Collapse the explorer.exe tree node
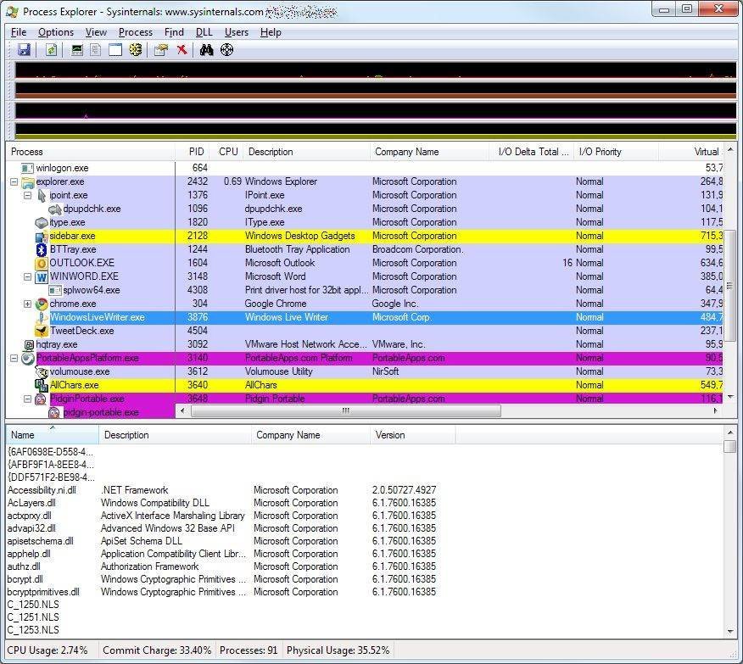Viewport: 743px width, 664px height. pyautogui.click(x=14, y=181)
